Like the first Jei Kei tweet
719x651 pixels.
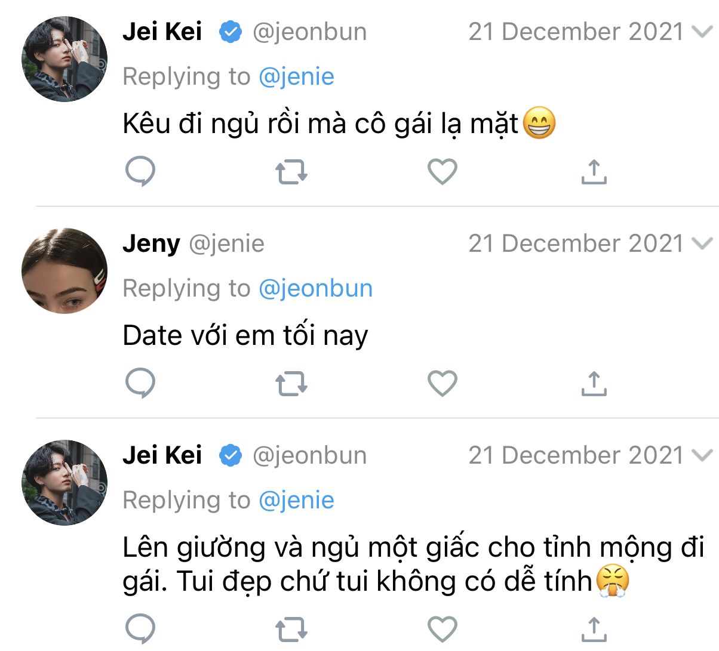tap(443, 172)
